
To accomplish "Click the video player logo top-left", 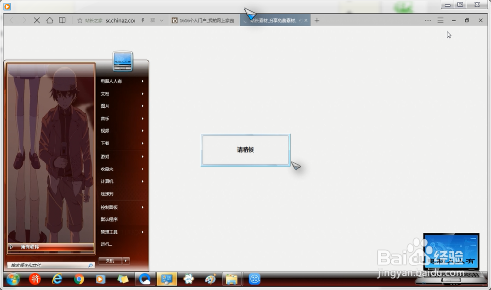I will (7, 6).
